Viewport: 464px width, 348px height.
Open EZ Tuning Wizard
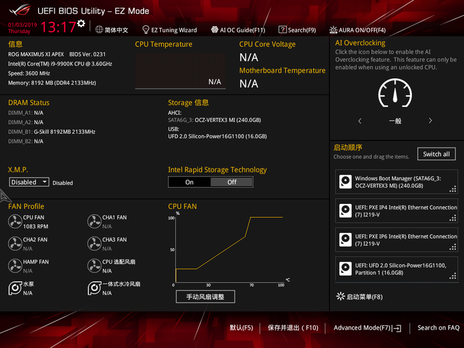170,30
